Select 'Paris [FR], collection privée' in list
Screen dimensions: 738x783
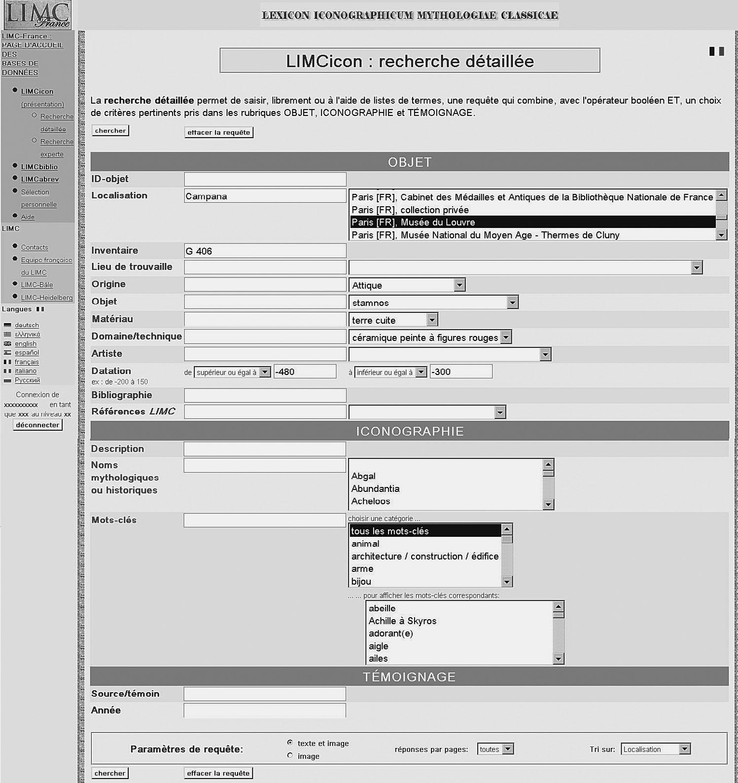pos(532,210)
